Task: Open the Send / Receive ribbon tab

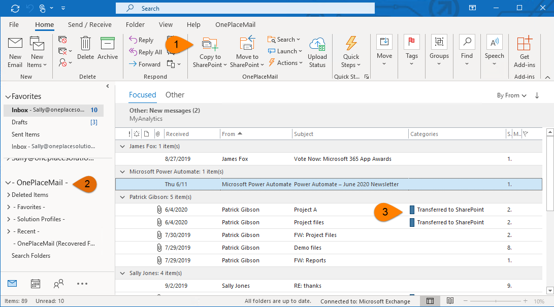Action: 89,24
